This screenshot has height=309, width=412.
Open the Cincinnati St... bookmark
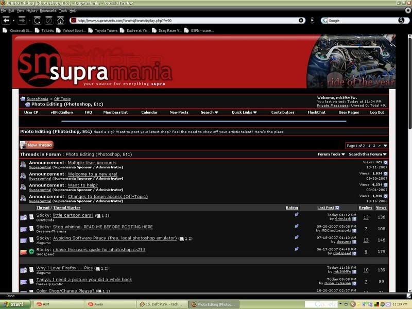click(18, 30)
